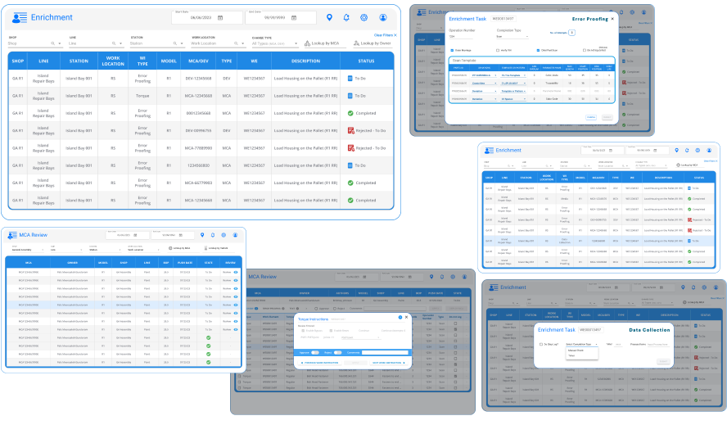This screenshot has width=727, height=425.
Task: Open notifications bell in MCA Review window
Action: tap(213, 235)
